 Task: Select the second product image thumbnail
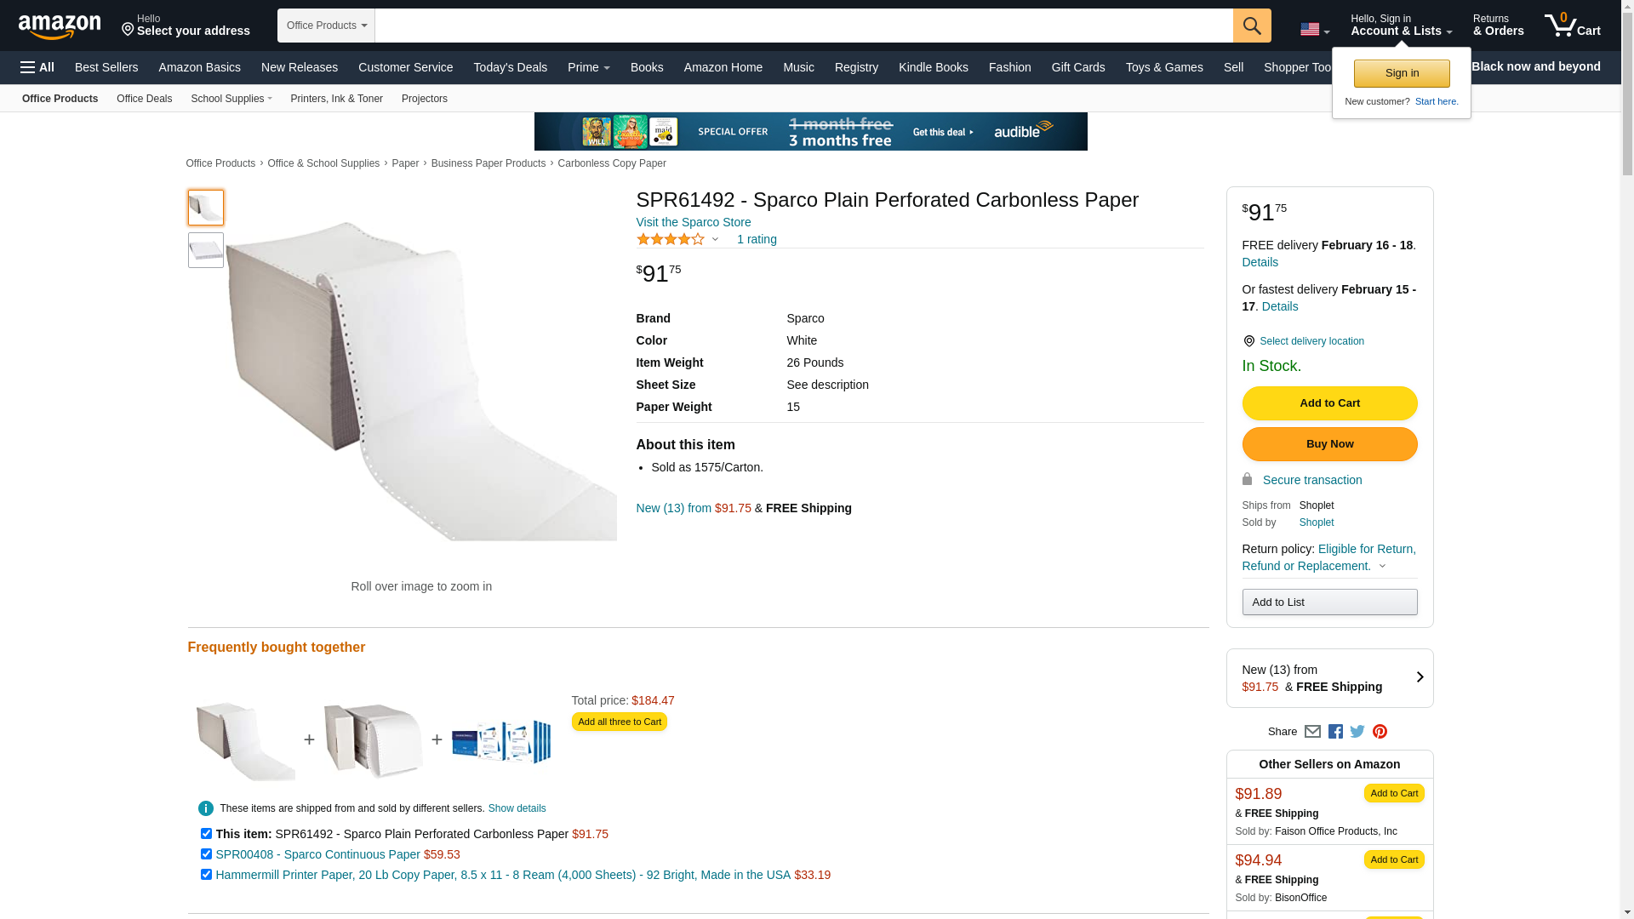click(206, 250)
